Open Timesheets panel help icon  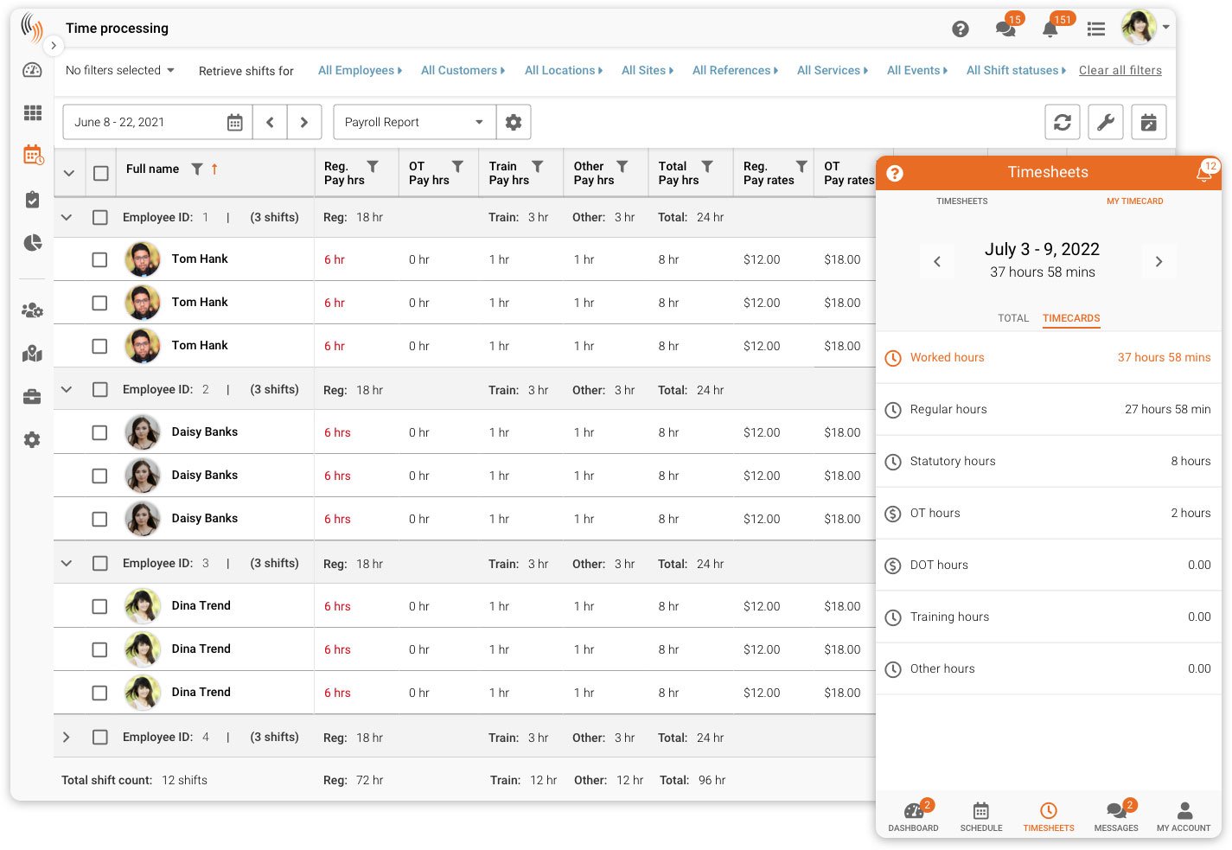895,173
